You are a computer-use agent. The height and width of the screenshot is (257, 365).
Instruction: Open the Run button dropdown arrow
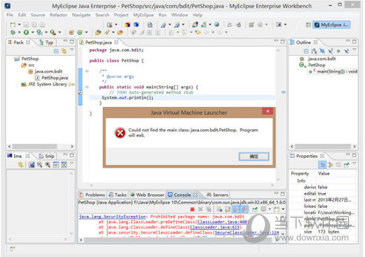tap(33, 32)
